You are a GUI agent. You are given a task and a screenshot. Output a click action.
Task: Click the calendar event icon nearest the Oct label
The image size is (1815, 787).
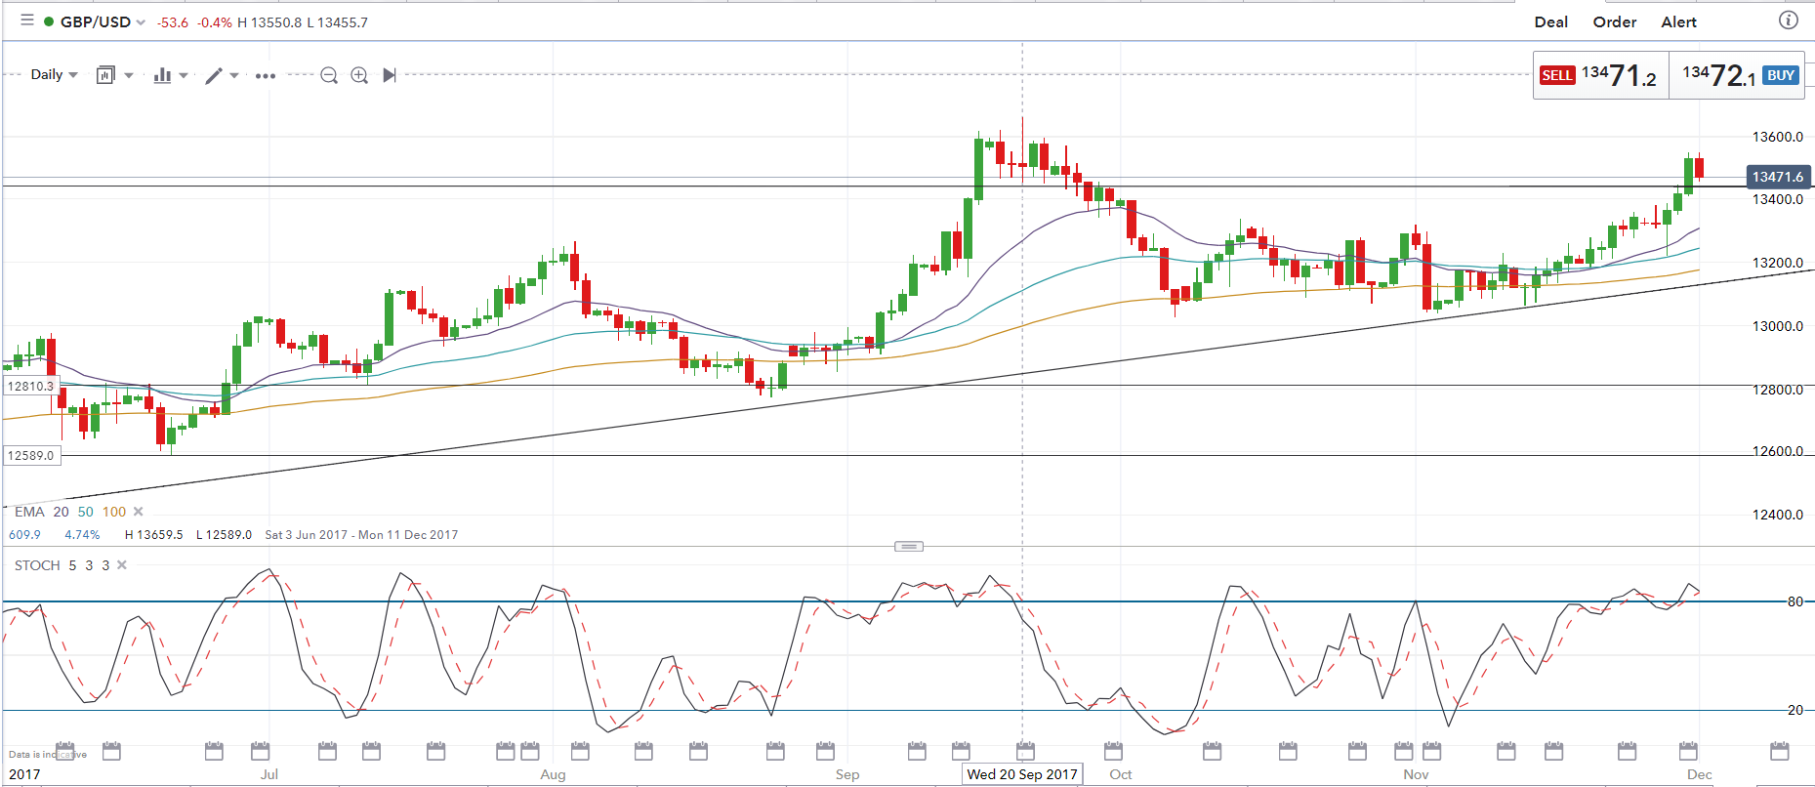(1113, 751)
